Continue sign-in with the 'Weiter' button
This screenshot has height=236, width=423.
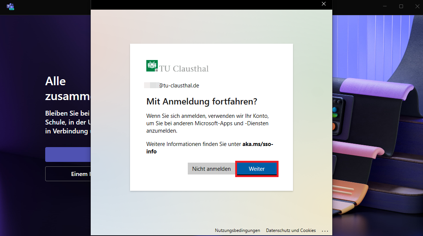[x=257, y=169]
